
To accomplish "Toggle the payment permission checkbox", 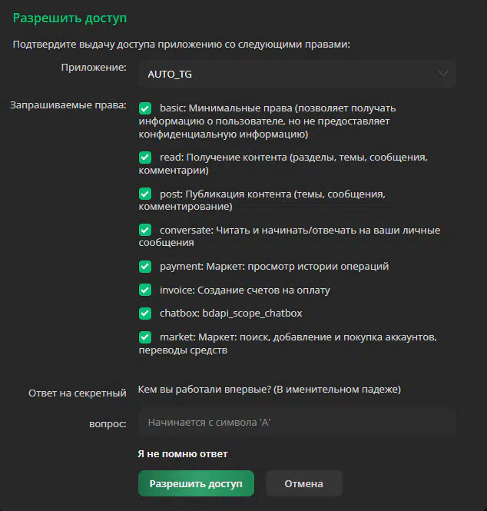I will click(x=145, y=267).
